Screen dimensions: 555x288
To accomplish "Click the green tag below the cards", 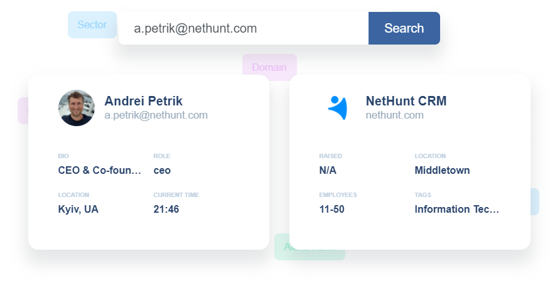I will coord(310,254).
